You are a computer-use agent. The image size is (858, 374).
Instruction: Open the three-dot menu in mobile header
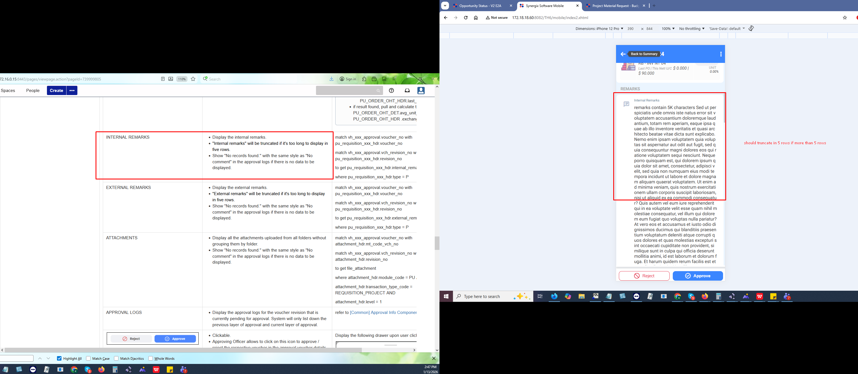[721, 54]
